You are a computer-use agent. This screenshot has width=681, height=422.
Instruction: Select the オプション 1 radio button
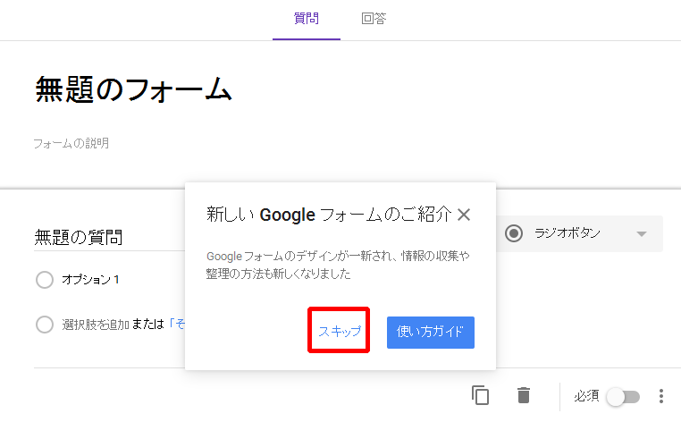point(45,280)
